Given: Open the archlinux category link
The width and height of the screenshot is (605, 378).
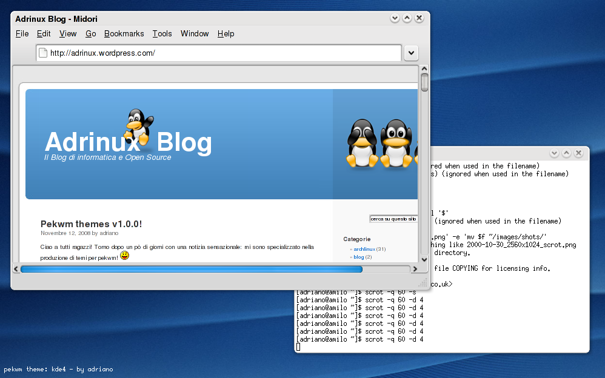Looking at the screenshot, I should (364, 249).
